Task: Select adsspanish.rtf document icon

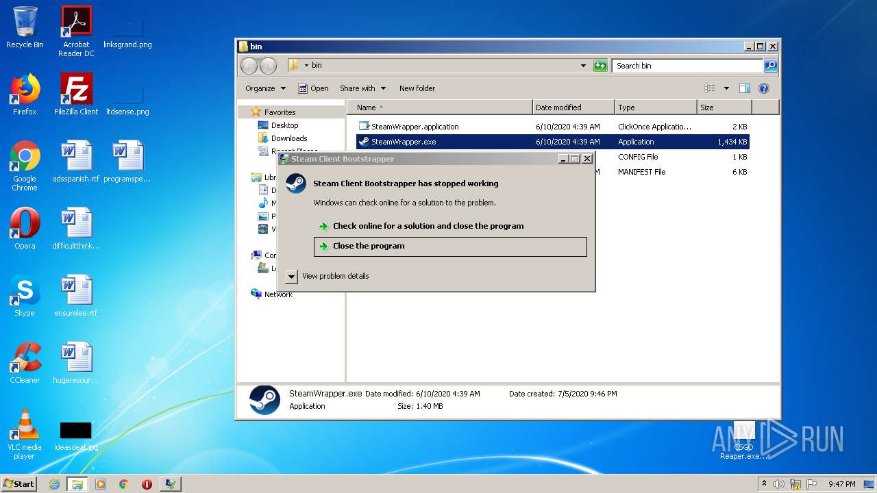Action: (x=76, y=162)
